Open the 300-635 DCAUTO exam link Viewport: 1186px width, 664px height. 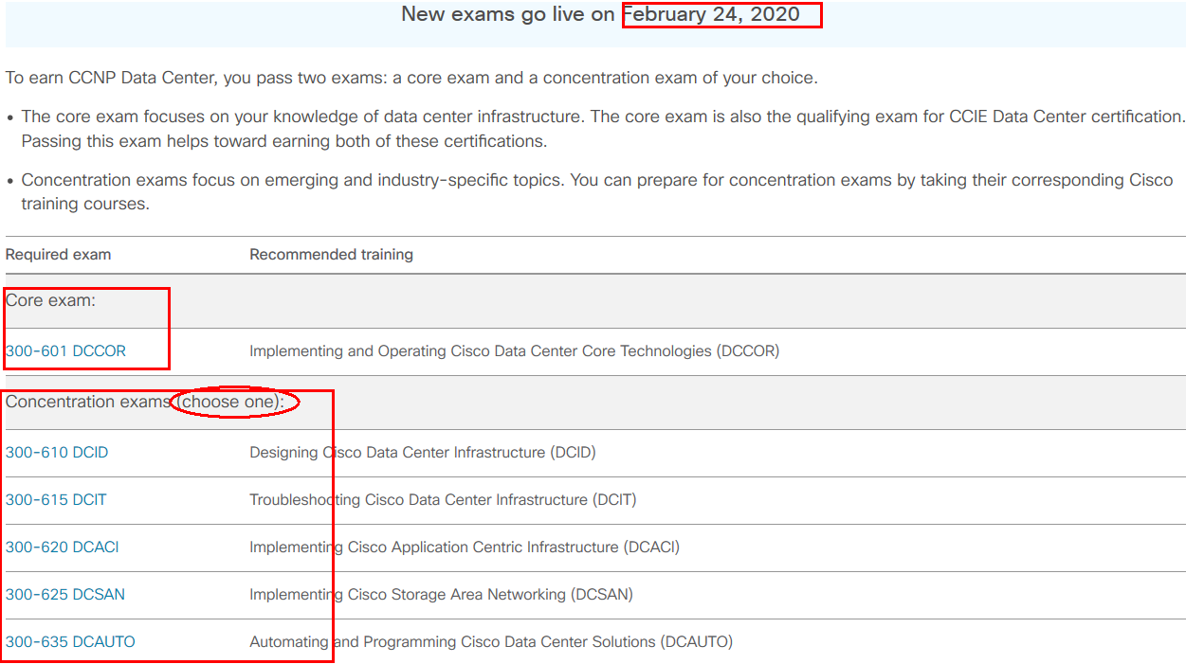pyautogui.click(x=70, y=641)
